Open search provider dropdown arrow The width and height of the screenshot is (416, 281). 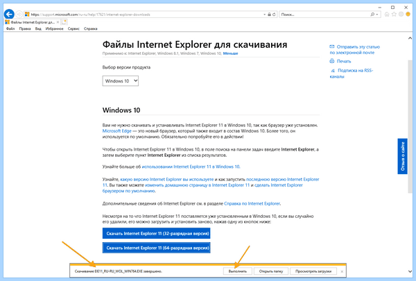[x=376, y=15]
